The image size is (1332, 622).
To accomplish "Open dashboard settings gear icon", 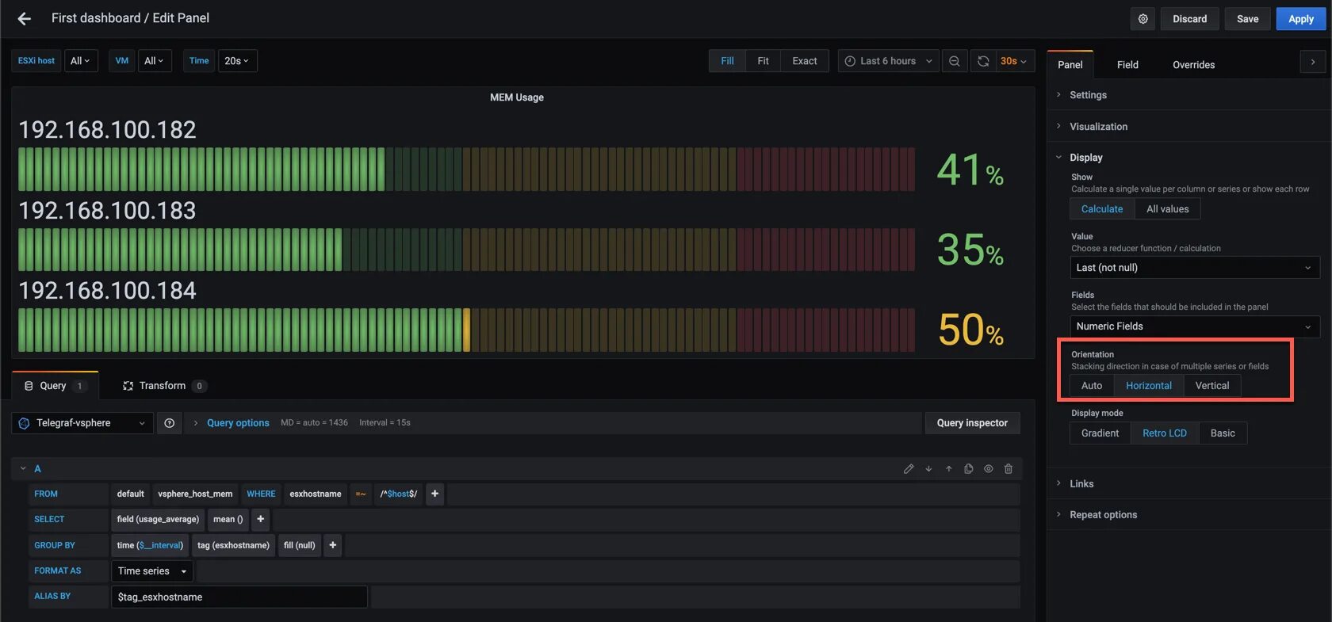I will 1143,19.
